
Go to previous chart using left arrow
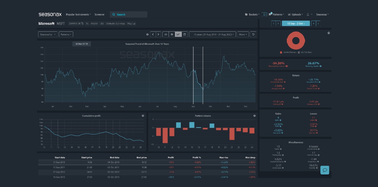click(x=153, y=34)
